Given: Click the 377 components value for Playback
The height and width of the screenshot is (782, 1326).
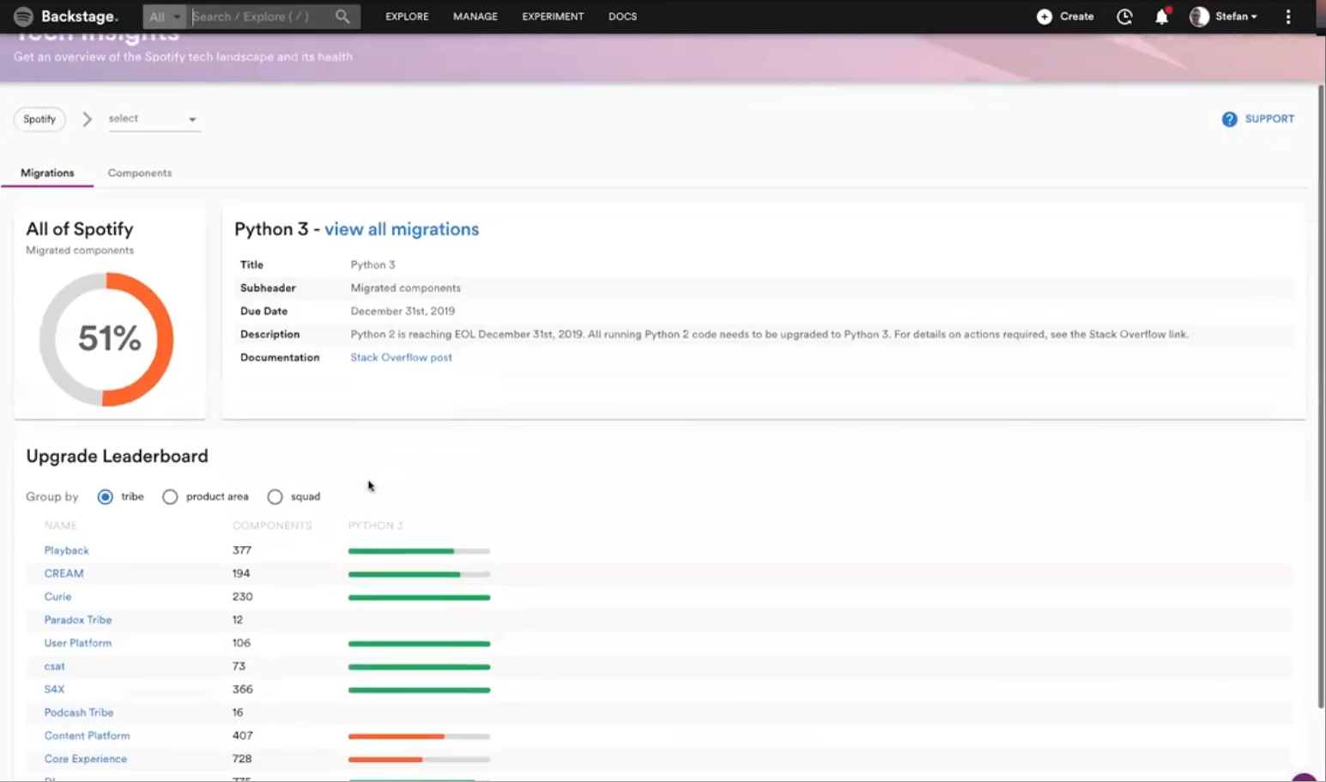Looking at the screenshot, I should point(242,550).
